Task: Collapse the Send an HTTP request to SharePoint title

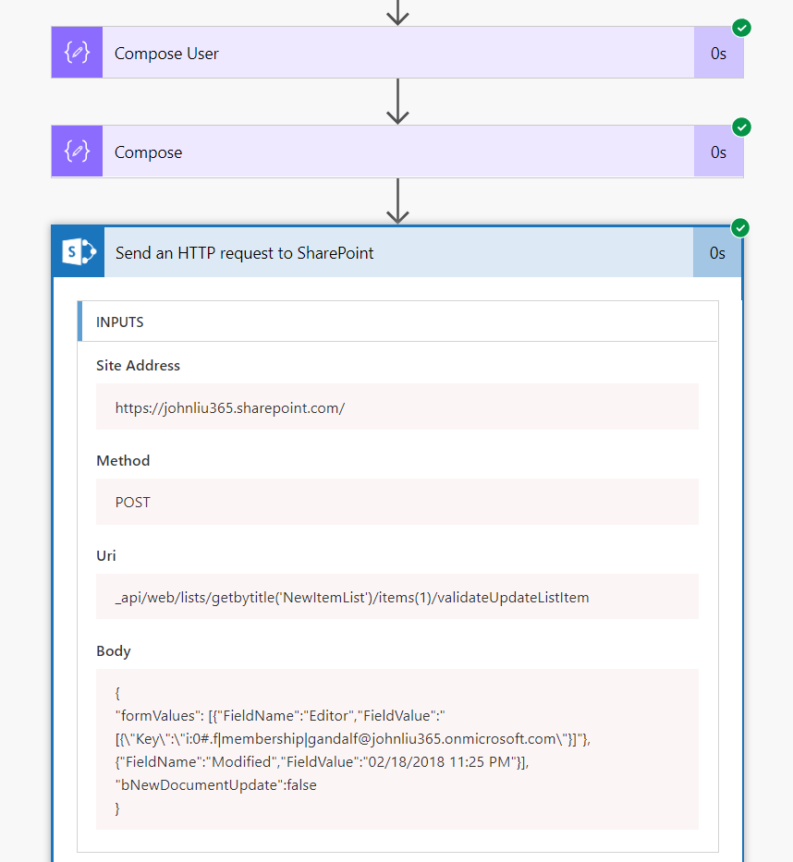Action: point(245,253)
